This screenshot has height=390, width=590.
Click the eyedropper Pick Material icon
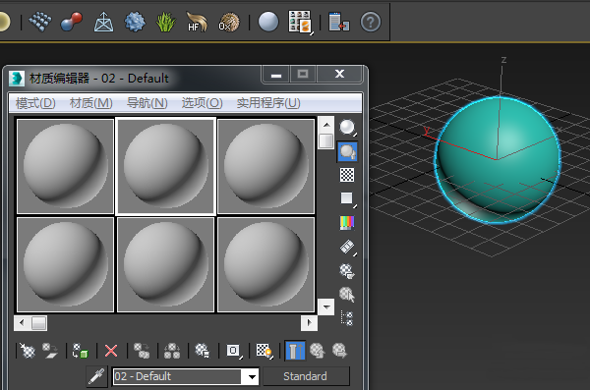(x=96, y=376)
